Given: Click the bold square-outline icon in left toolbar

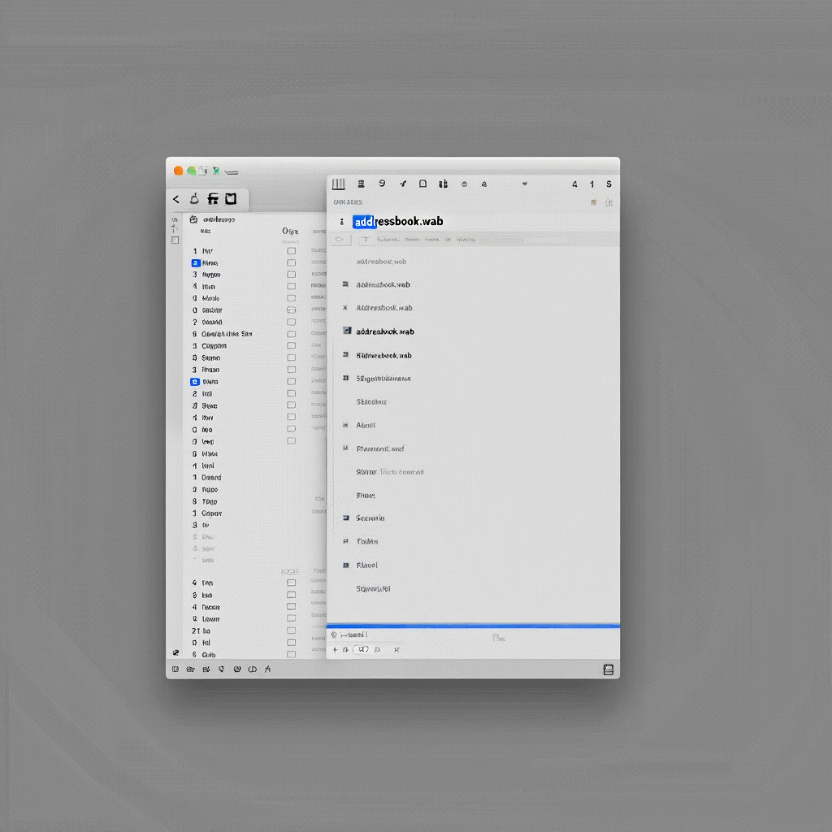Looking at the screenshot, I should click(x=231, y=199).
